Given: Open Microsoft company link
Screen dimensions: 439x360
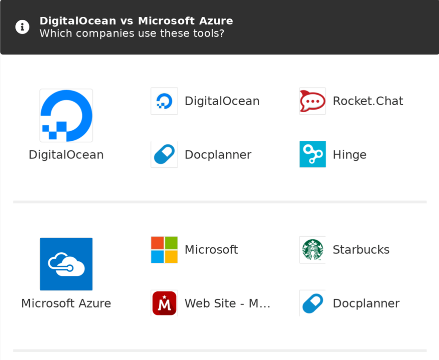Looking at the screenshot, I should [x=212, y=250].
